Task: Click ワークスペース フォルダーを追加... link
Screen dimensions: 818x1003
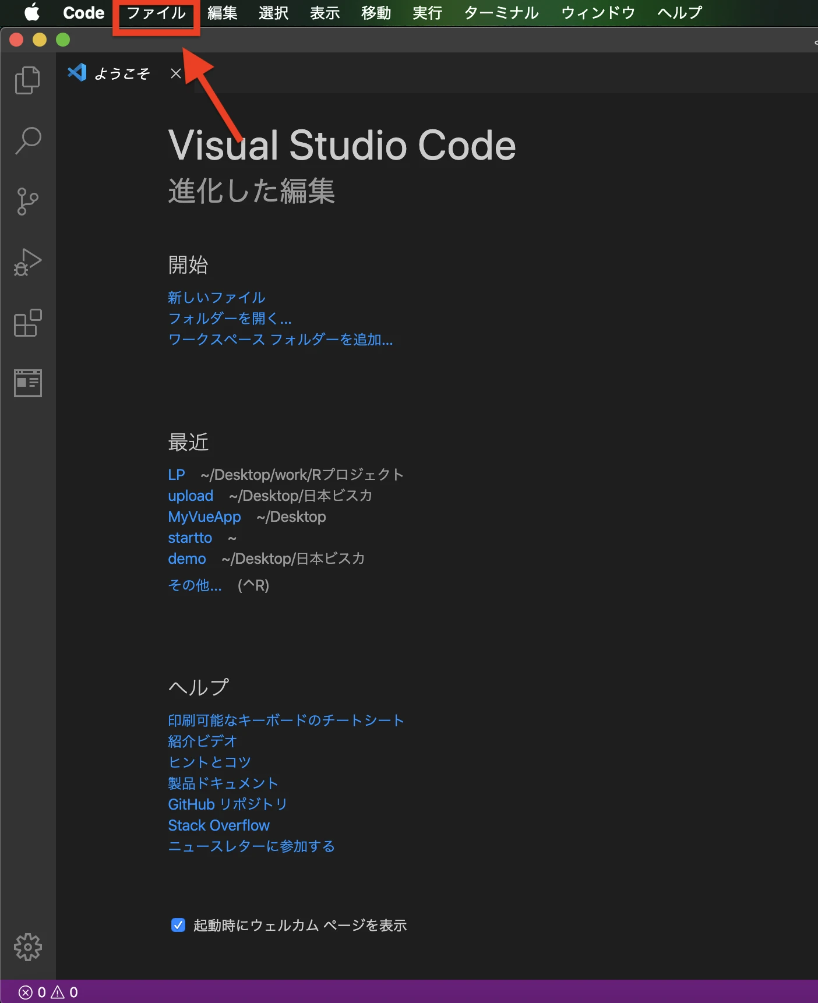Action: click(x=281, y=340)
